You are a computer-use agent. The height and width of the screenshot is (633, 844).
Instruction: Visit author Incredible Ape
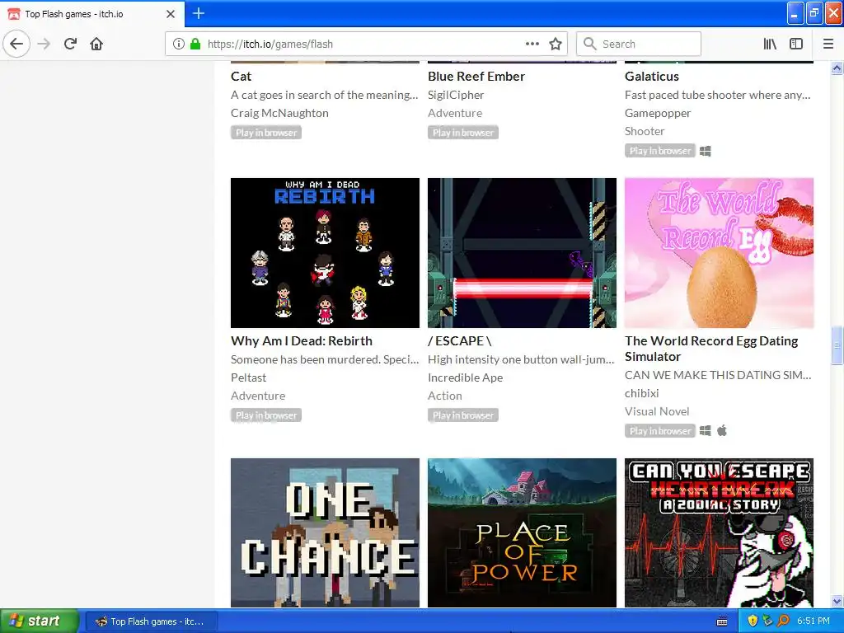[x=465, y=377]
